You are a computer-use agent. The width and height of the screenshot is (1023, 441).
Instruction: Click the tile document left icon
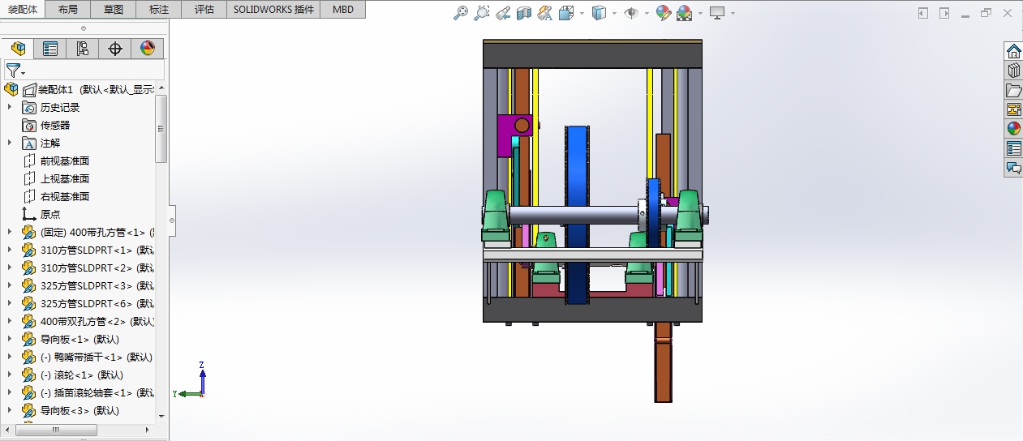click(923, 13)
